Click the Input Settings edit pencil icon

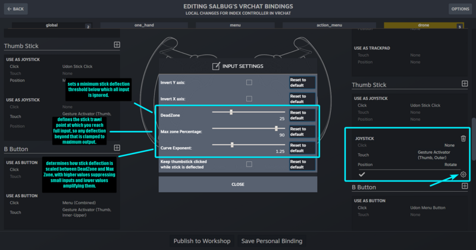216,66
